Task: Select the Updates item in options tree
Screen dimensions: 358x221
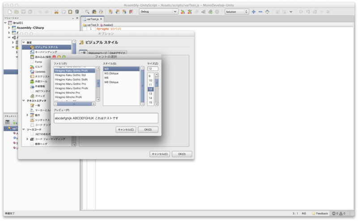Action: tap(40, 72)
